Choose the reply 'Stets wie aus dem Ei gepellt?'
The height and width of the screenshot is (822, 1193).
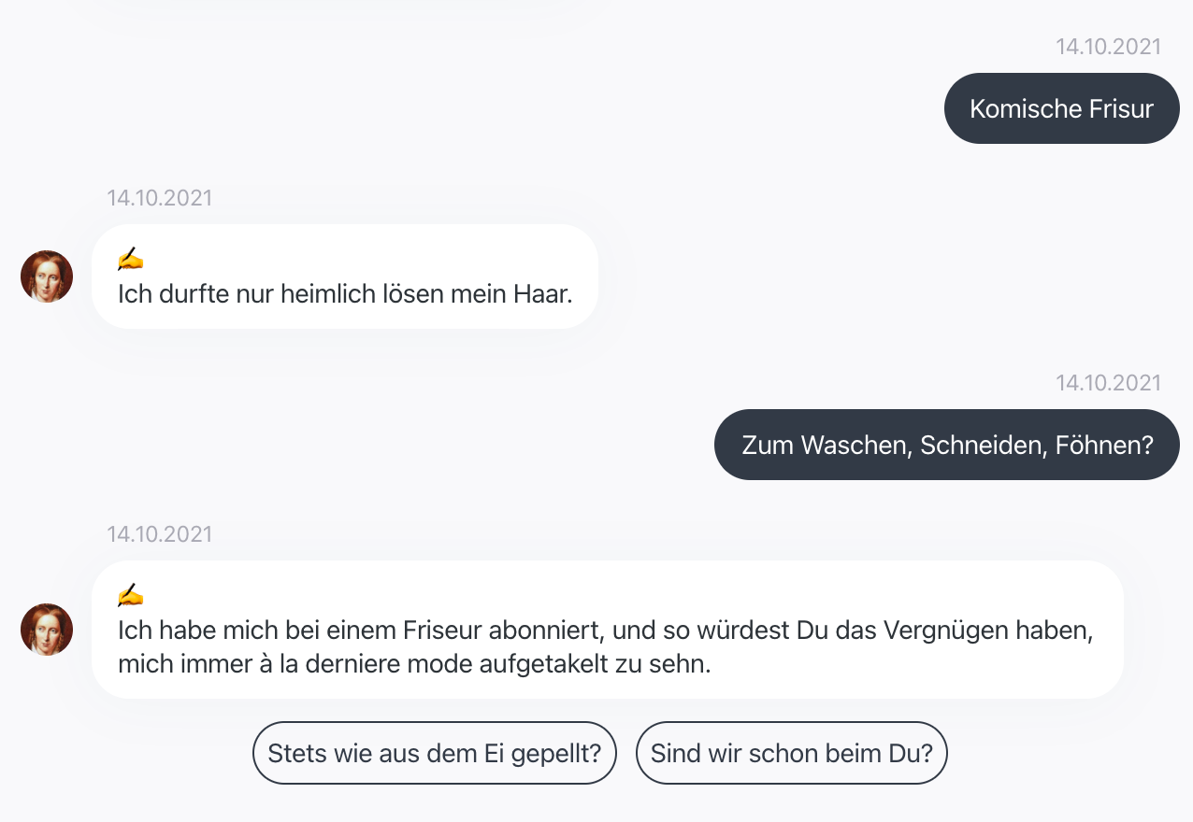click(435, 753)
